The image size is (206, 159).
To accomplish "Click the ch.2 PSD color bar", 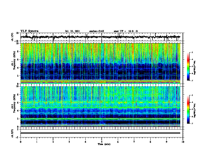I will pyautogui.click(x=188, y=109).
